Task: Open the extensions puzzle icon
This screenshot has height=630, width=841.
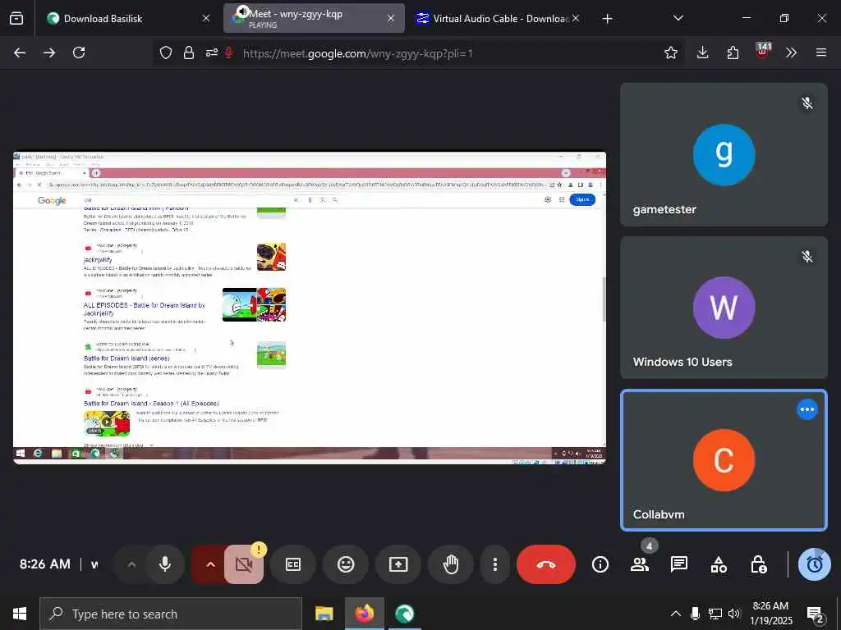Action: (733, 52)
